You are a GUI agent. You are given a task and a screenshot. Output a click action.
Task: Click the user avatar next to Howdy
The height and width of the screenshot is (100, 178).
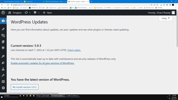pos(173,12)
